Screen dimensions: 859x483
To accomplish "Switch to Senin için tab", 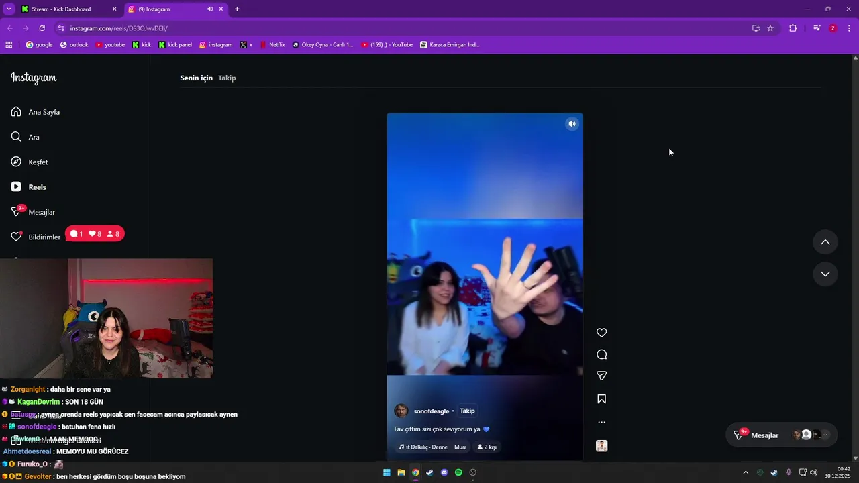I will (196, 78).
